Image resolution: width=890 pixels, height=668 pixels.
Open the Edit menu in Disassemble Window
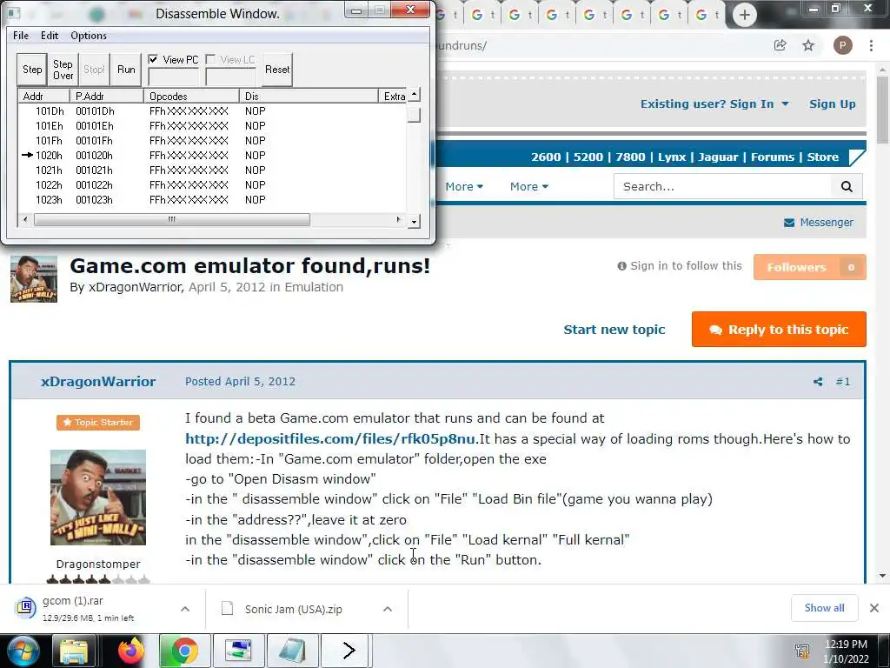(50, 35)
